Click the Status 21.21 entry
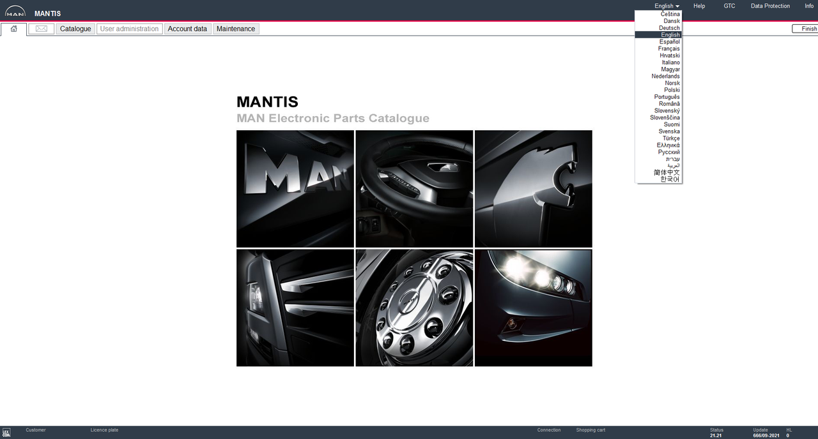This screenshot has width=818, height=439. [716, 433]
